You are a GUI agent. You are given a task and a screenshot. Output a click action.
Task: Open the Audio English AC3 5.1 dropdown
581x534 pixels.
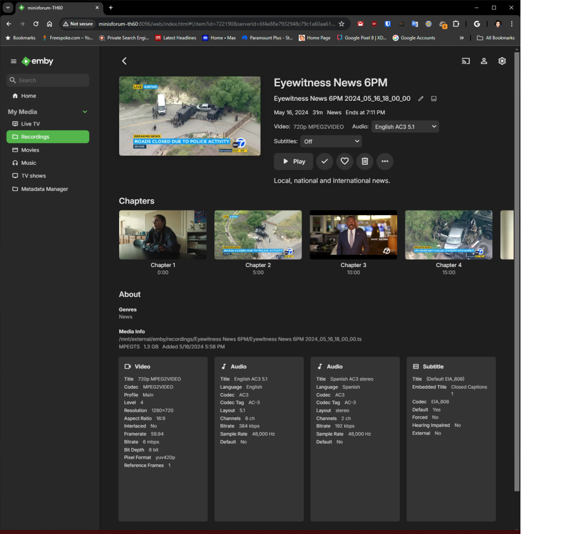(405, 127)
